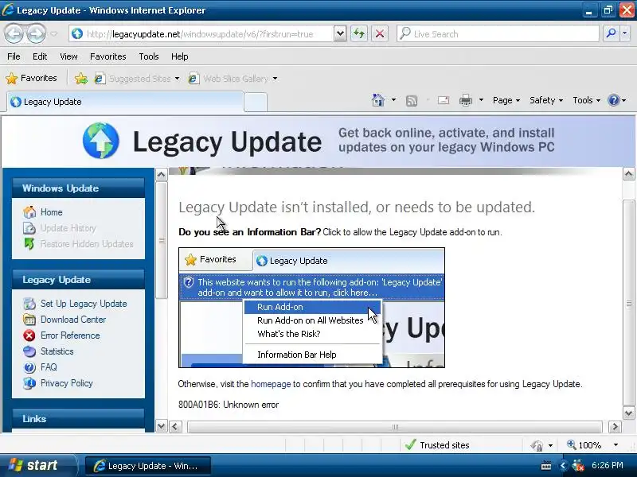The height and width of the screenshot is (477, 637).
Task: Go forward with the Forward arrow button
Action: (36, 34)
